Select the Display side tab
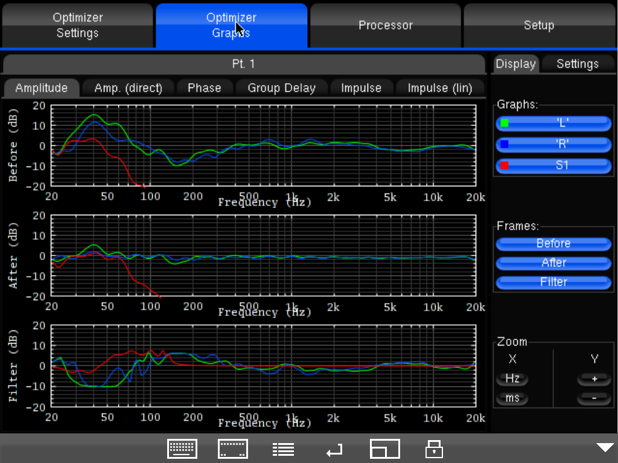This screenshot has height=463, width=618. click(515, 64)
